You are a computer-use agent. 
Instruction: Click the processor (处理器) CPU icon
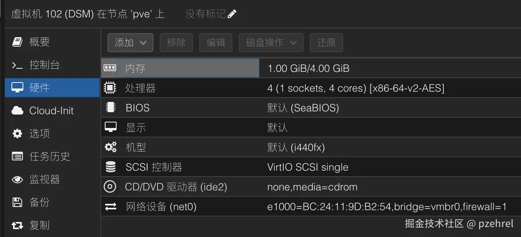click(x=110, y=88)
